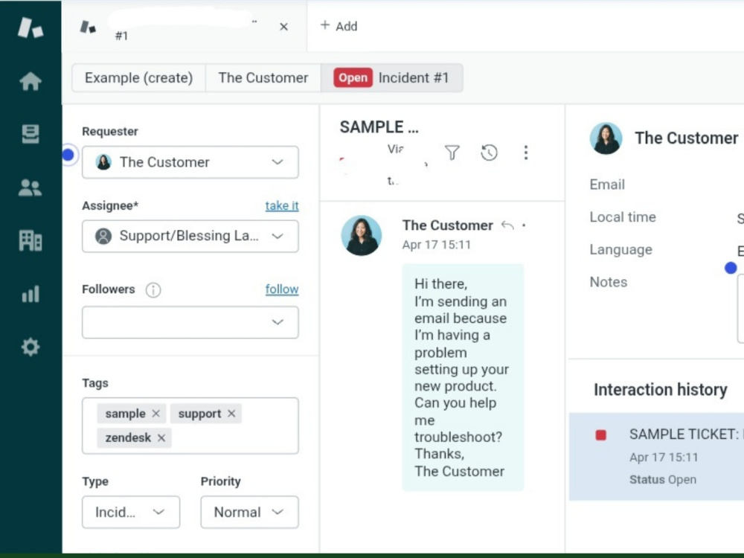Viewport: 744px width, 558px height.
Task: Switch to The Customer tab
Action: (x=263, y=78)
